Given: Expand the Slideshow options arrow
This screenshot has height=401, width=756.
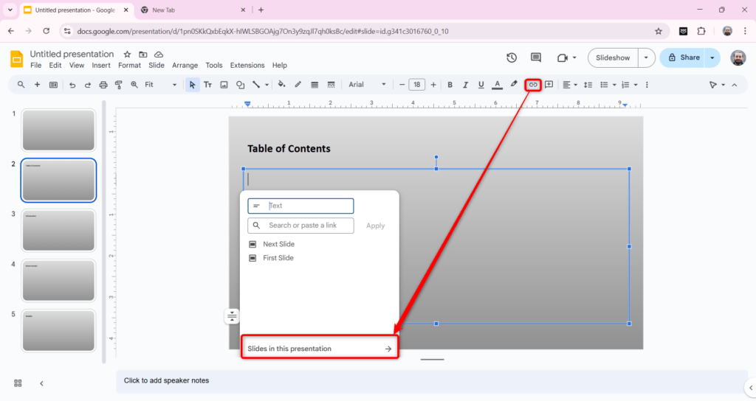Looking at the screenshot, I should pos(647,57).
